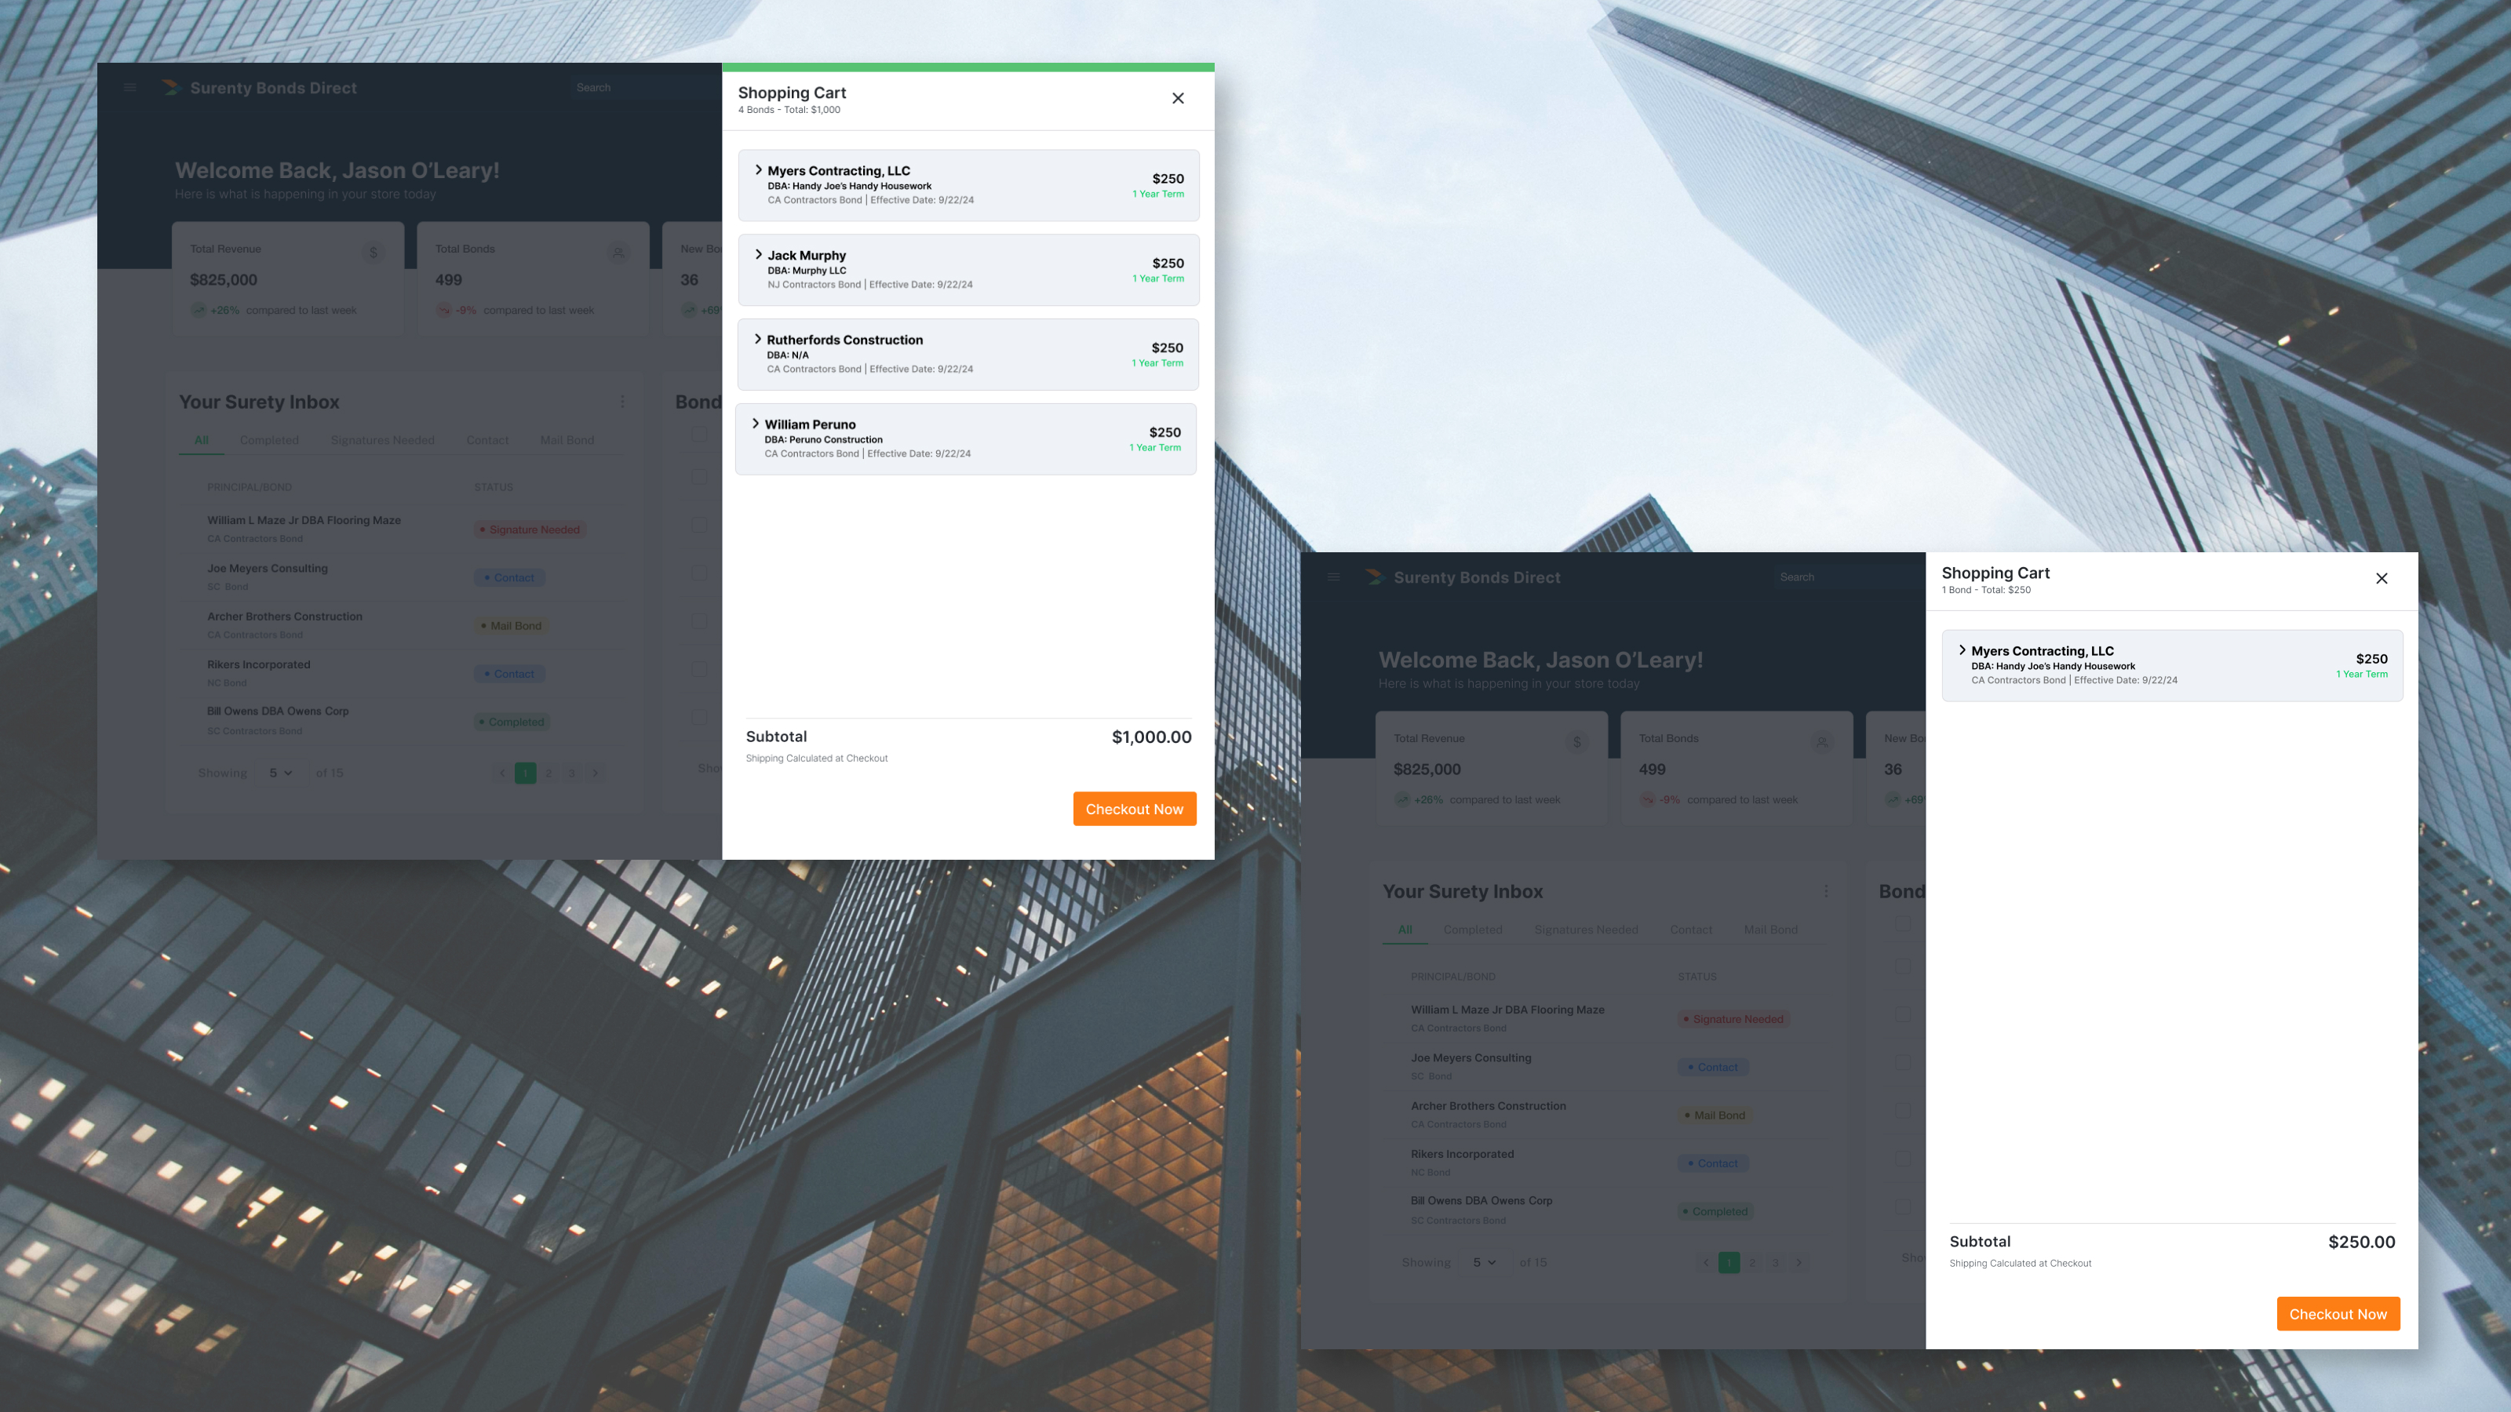2511x1412 pixels.
Task: Close the 4-bond Shopping Cart panel
Action: coord(1178,98)
